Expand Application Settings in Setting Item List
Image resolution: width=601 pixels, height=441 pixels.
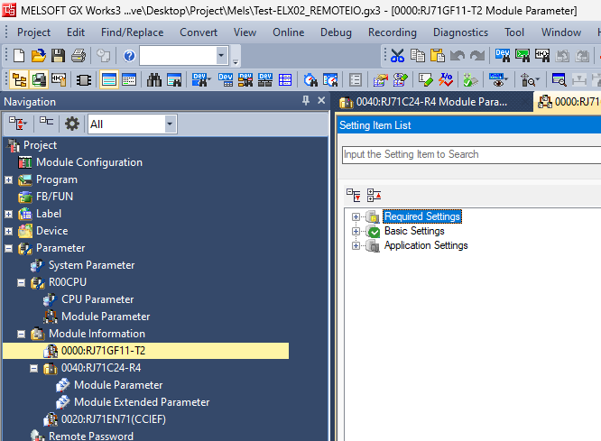click(x=356, y=246)
